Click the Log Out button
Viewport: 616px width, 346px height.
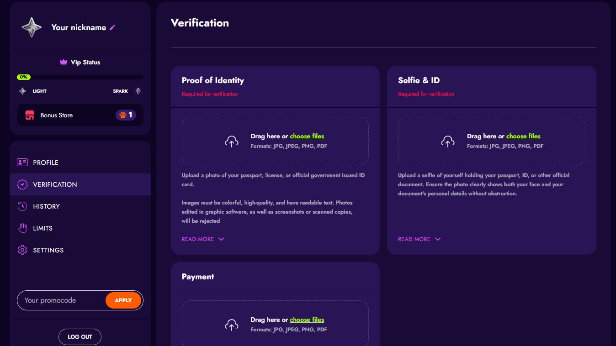(x=80, y=337)
